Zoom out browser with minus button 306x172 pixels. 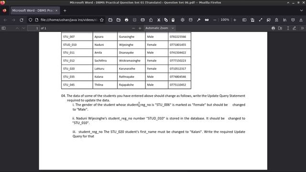pyautogui.click(x=215, y=20)
